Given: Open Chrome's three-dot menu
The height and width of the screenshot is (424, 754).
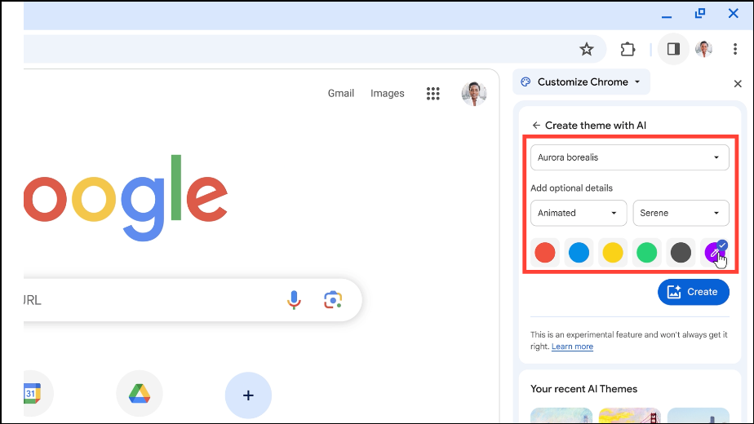Looking at the screenshot, I should 734,49.
